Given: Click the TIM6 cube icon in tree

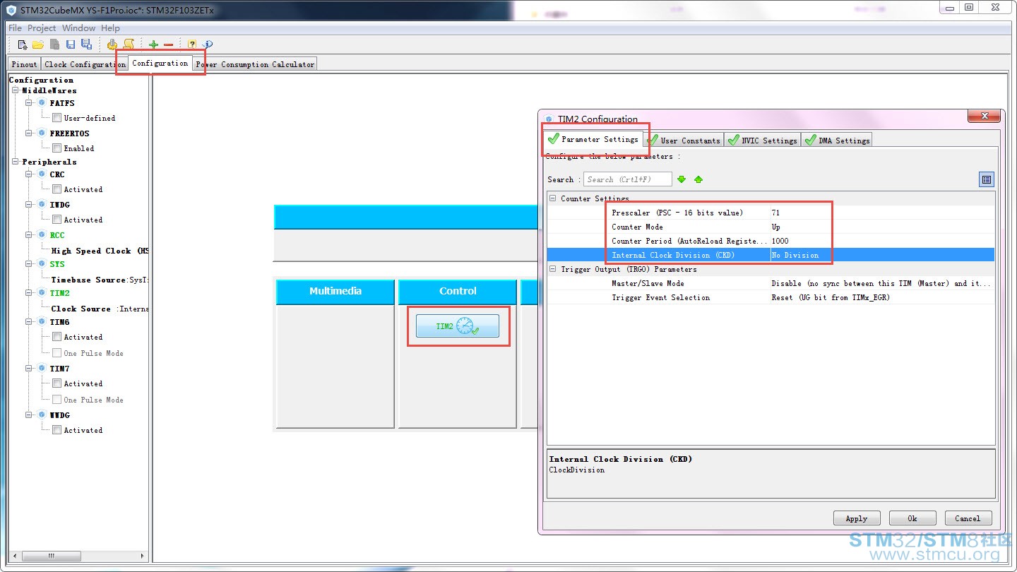Looking at the screenshot, I should tap(42, 322).
